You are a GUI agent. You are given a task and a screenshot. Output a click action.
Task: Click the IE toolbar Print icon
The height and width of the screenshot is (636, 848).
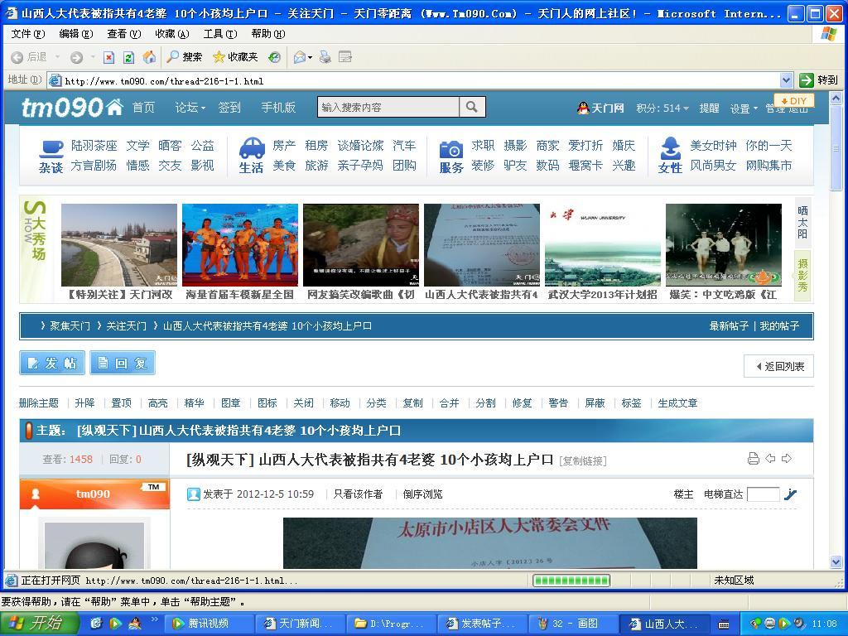click(325, 57)
